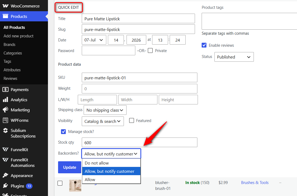The image size is (297, 196).
Task: Click the $2.99 price text
Action: point(223,183)
